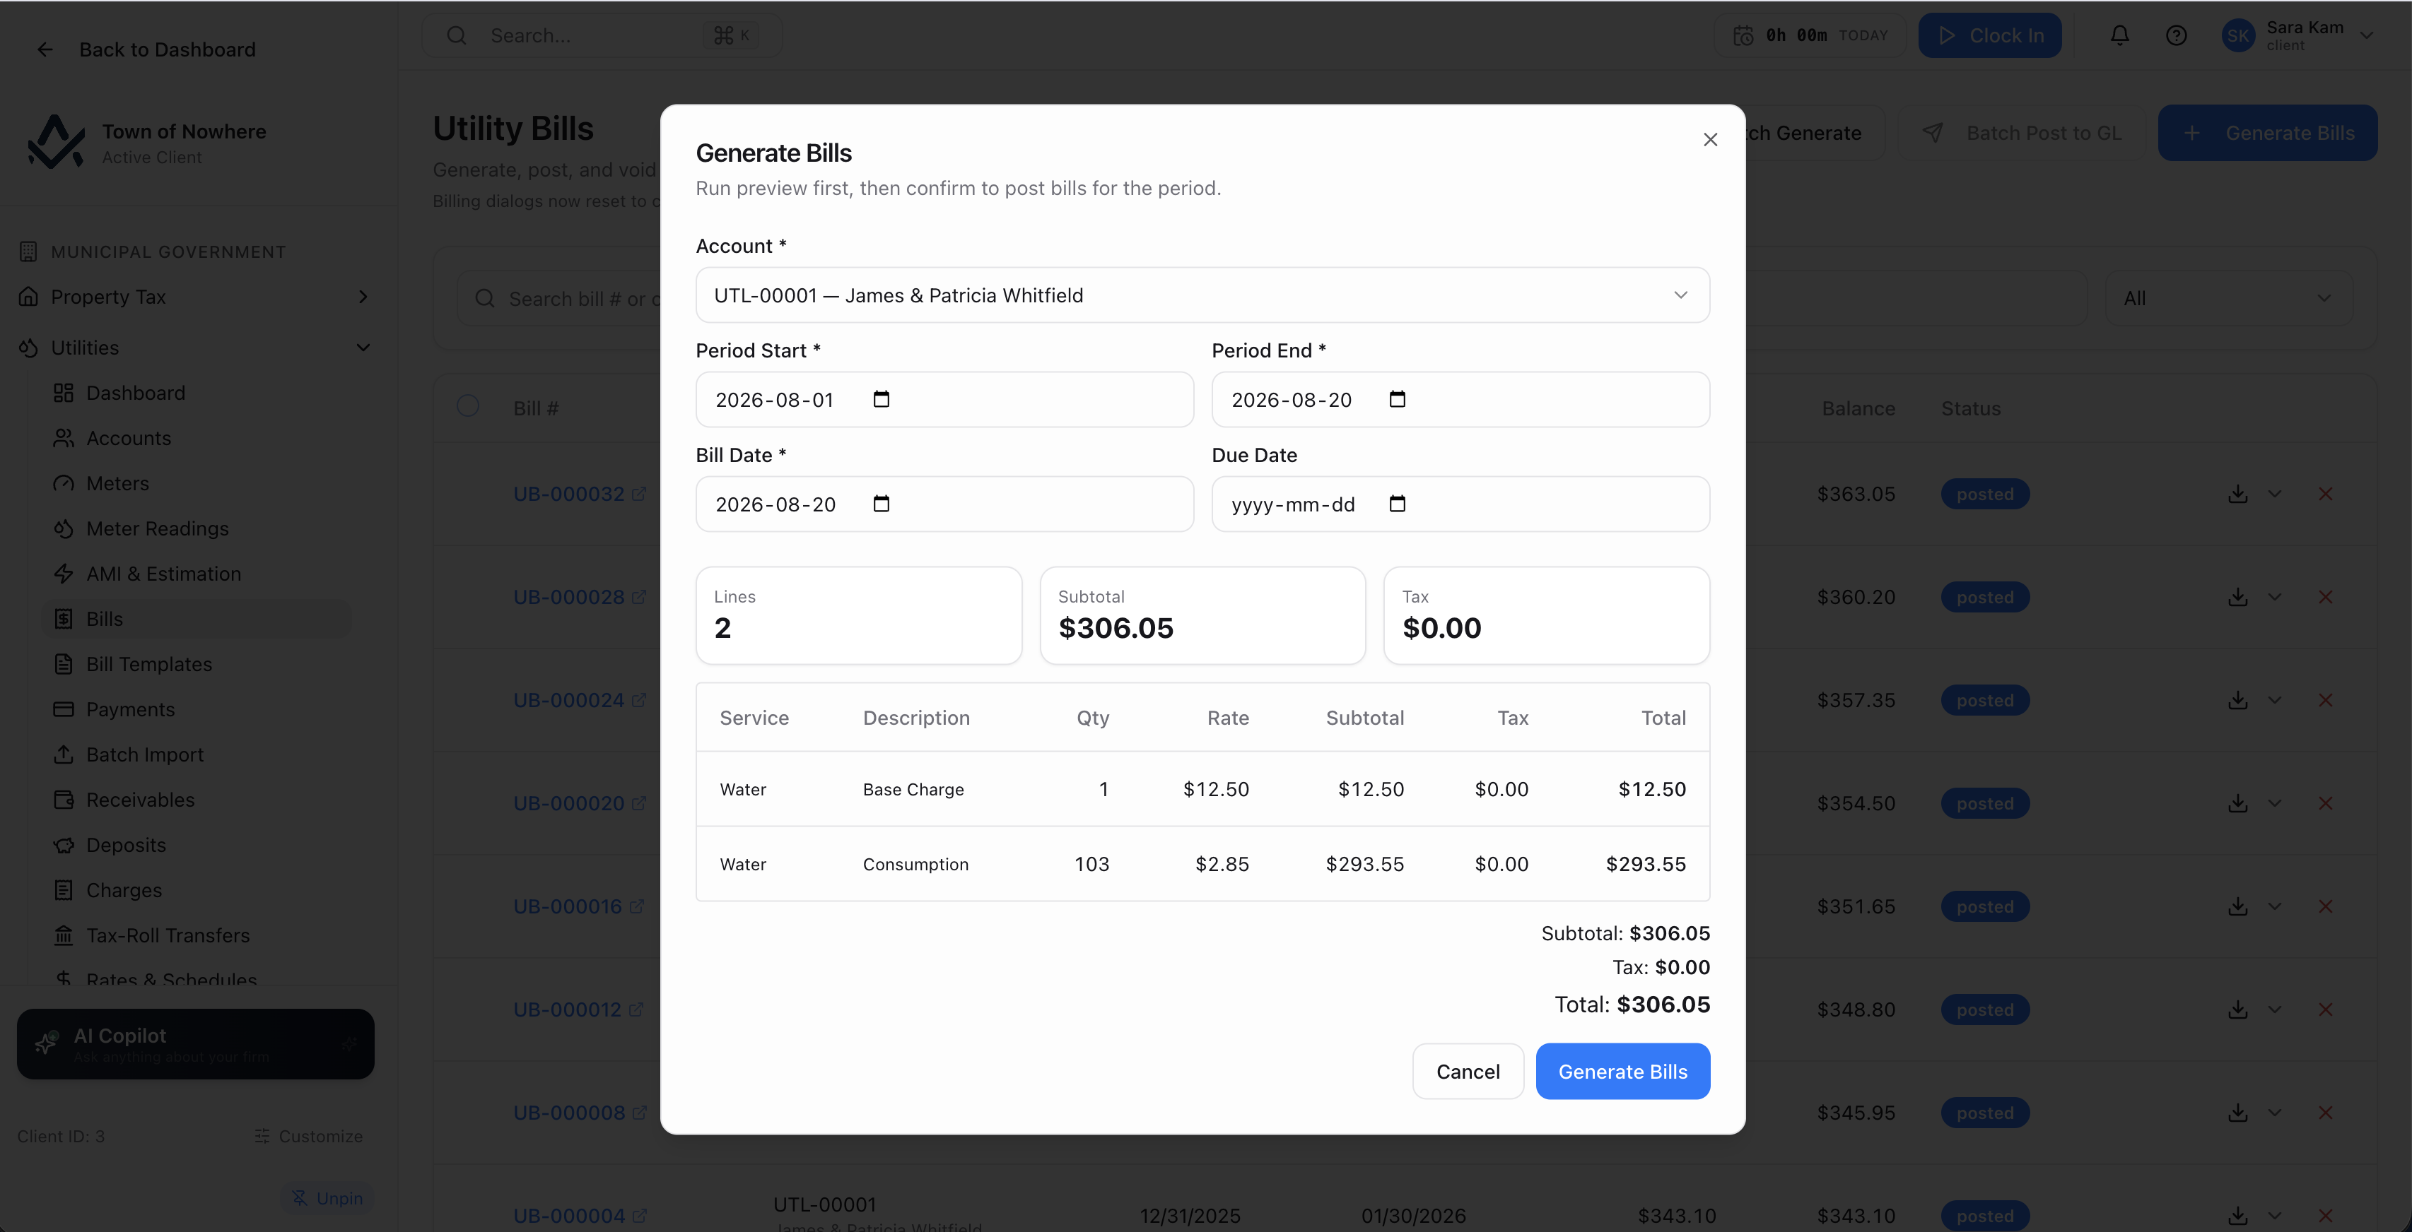Image resolution: width=2412 pixels, height=1232 pixels.
Task: Collapse the Utilities section
Action: click(363, 348)
